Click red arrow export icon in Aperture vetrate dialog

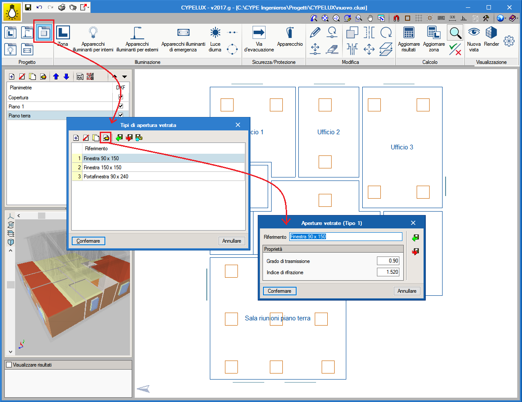(x=415, y=251)
